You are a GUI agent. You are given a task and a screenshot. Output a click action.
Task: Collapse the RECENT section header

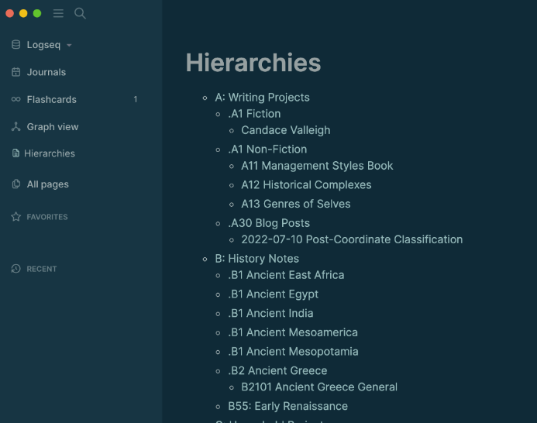pyautogui.click(x=42, y=269)
